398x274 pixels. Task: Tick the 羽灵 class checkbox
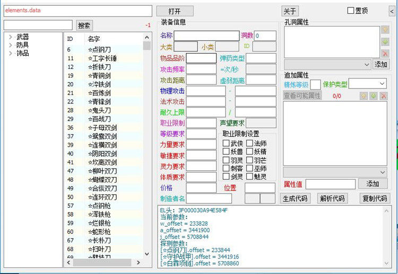tap(226, 160)
